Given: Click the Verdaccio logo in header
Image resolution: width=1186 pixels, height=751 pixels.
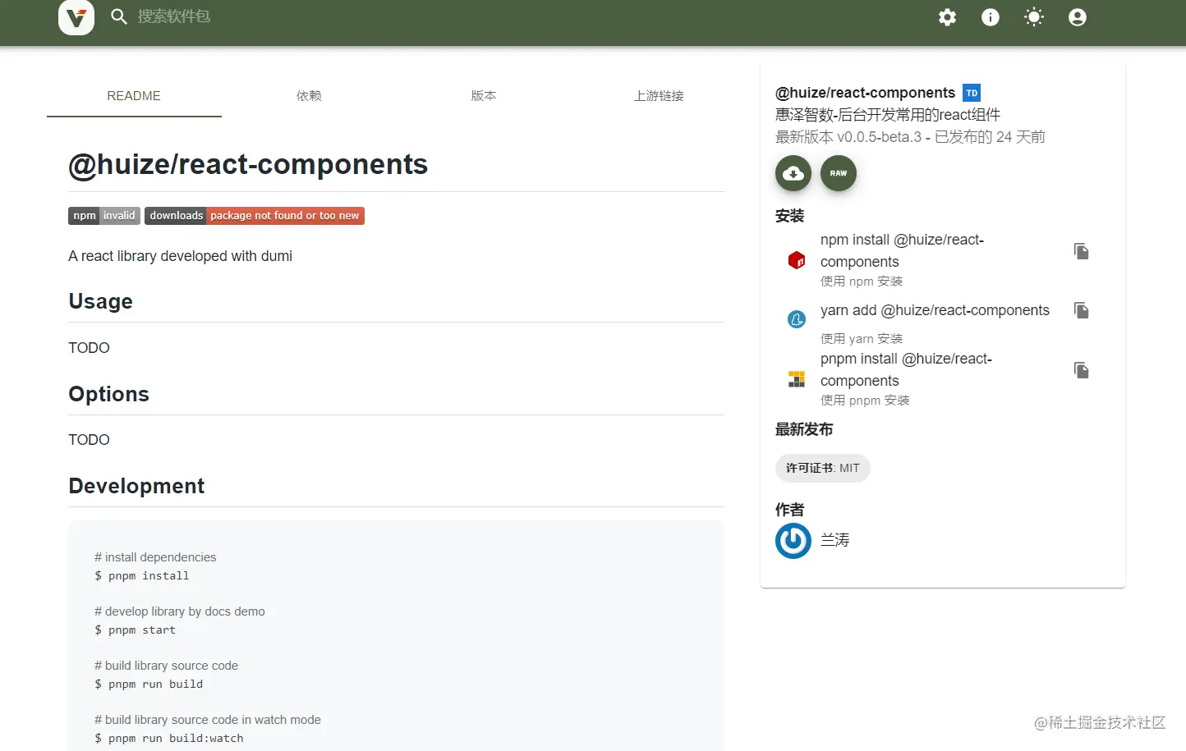Looking at the screenshot, I should 76,16.
